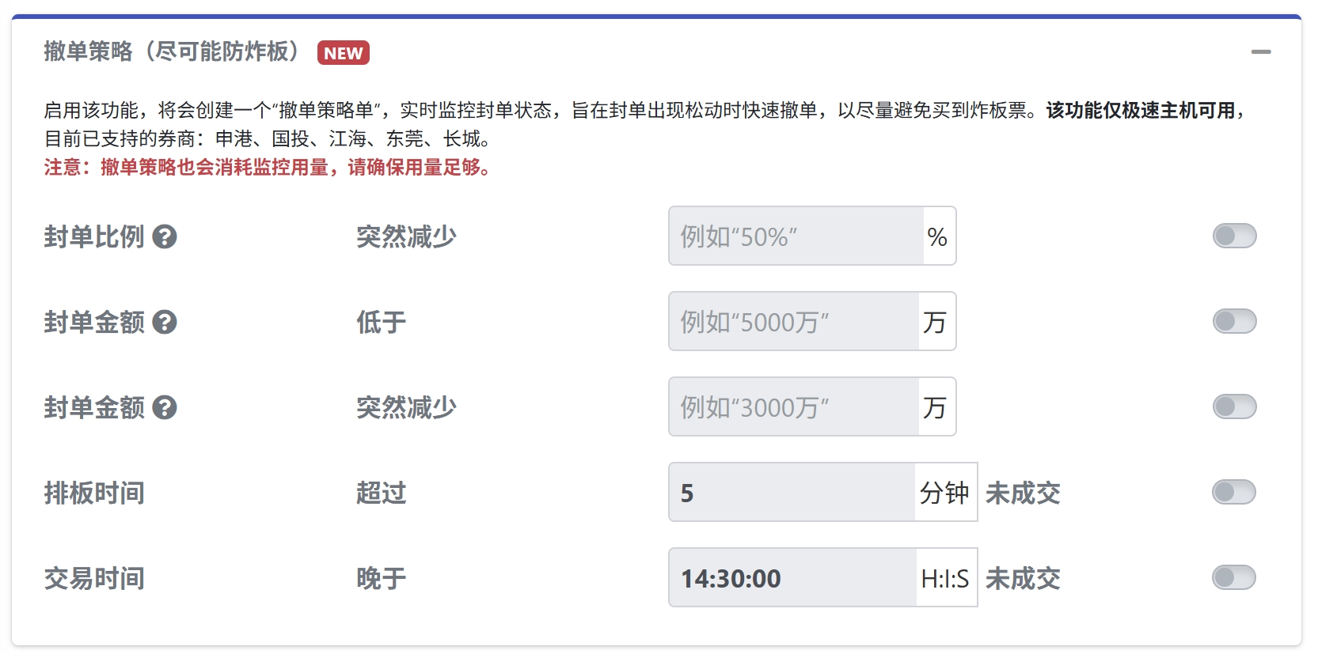The image size is (1318, 654).
Task: Enable the 封单比例 突然减少 toggle
Action: click(1234, 236)
